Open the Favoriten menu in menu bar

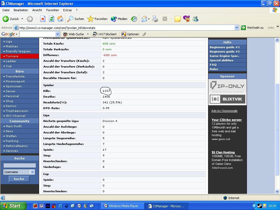coord(52,10)
